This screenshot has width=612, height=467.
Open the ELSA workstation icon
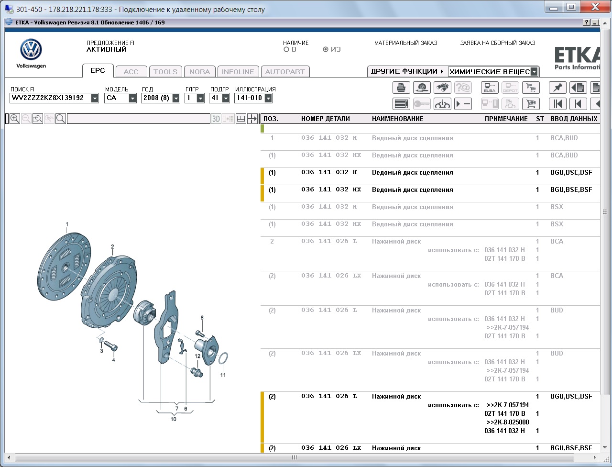coord(490,88)
